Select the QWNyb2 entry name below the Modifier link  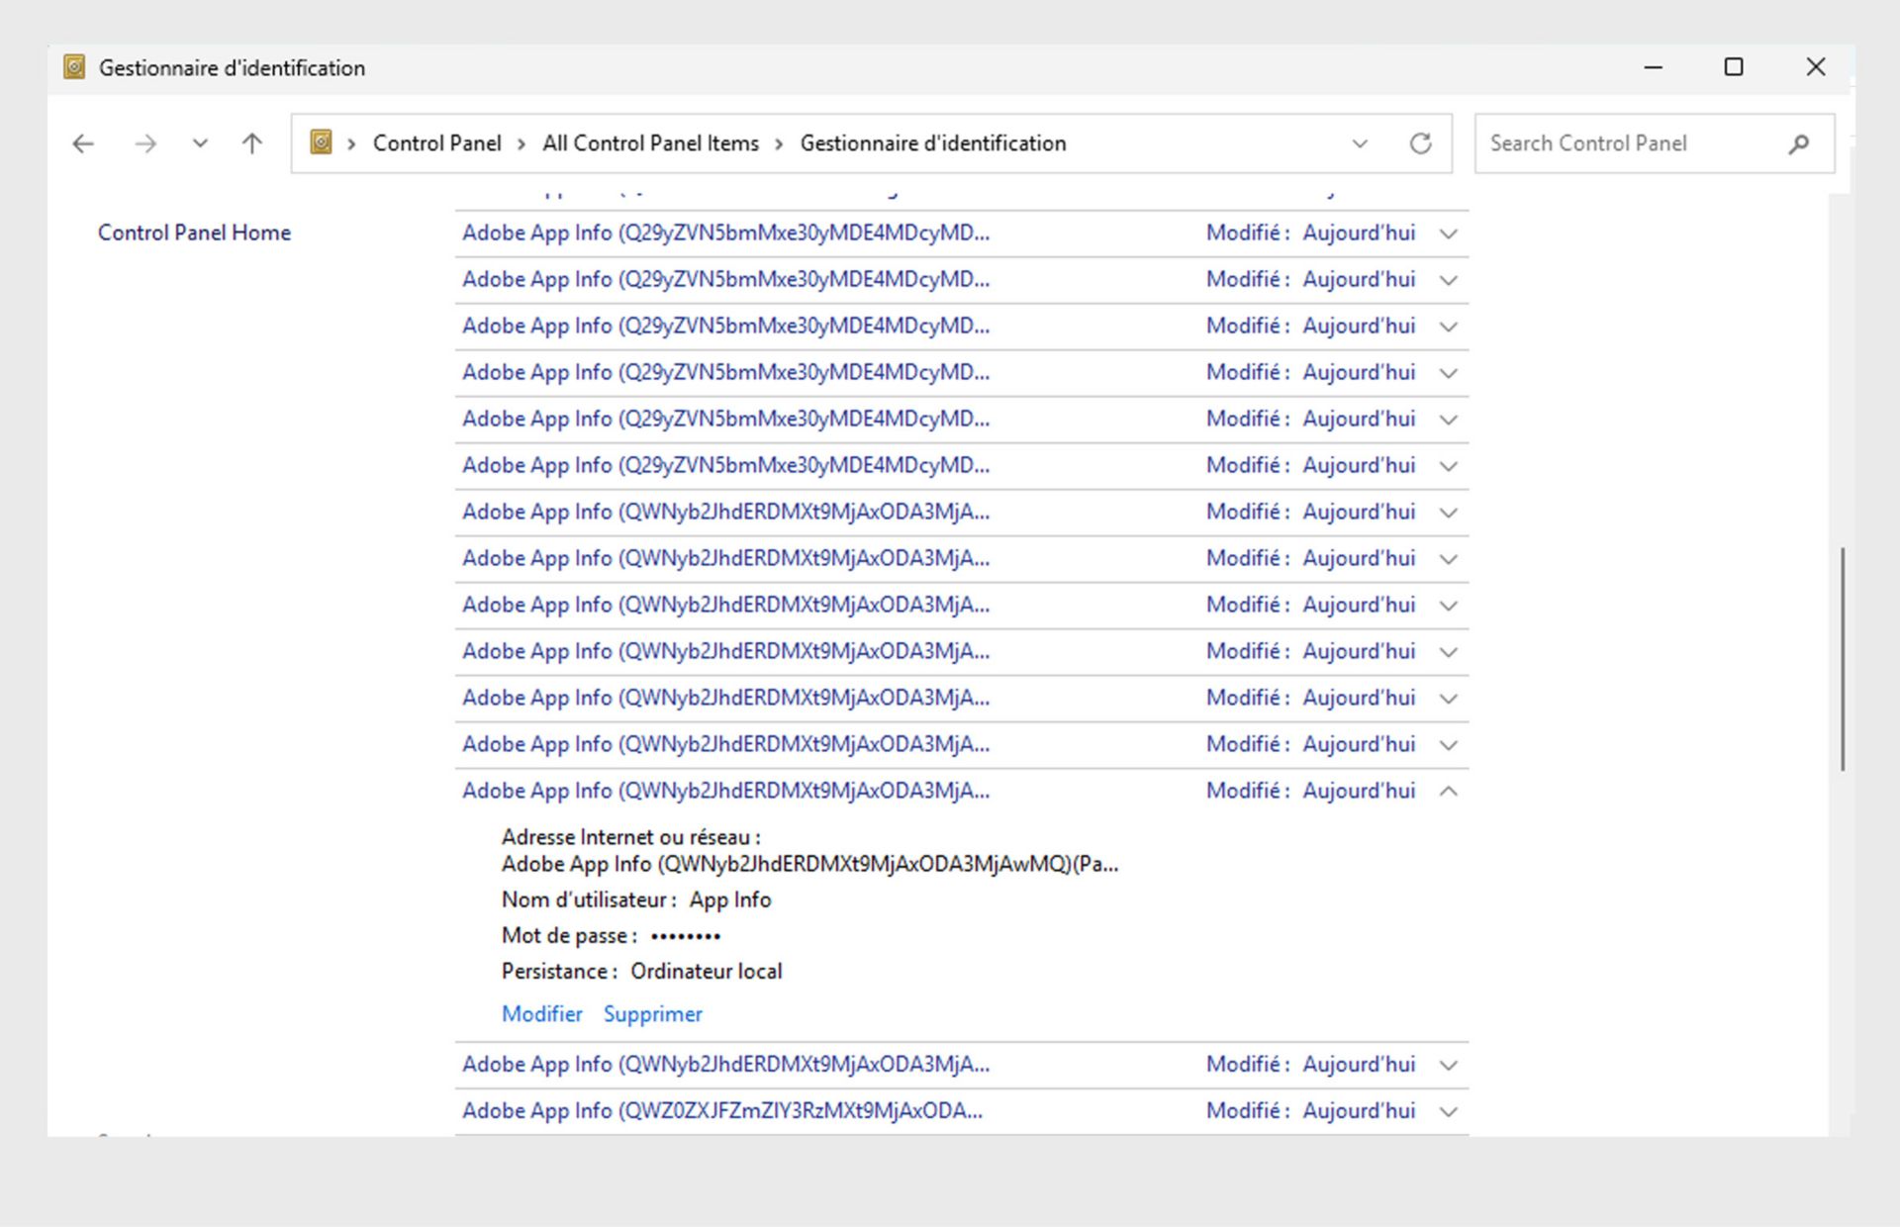[725, 1065]
